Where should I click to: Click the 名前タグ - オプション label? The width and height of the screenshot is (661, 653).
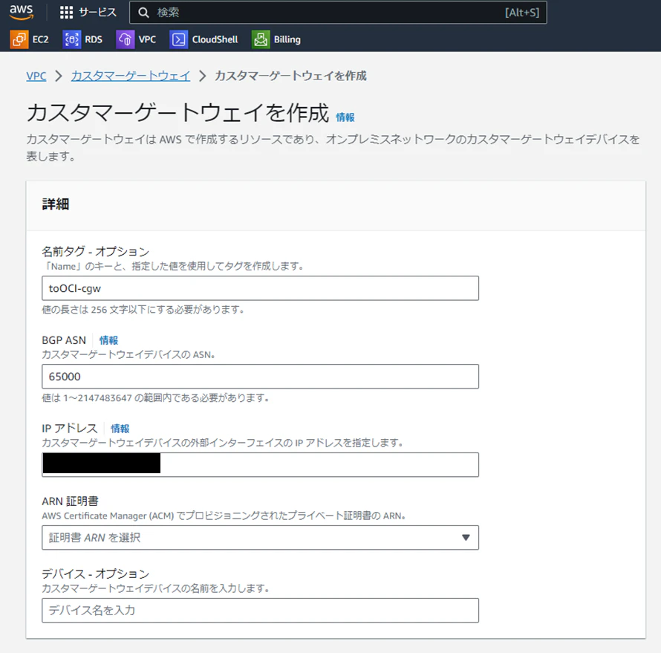click(x=96, y=252)
